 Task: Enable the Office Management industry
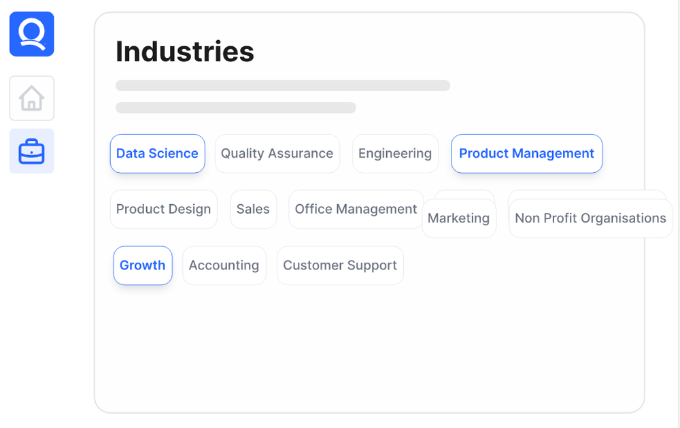click(356, 210)
